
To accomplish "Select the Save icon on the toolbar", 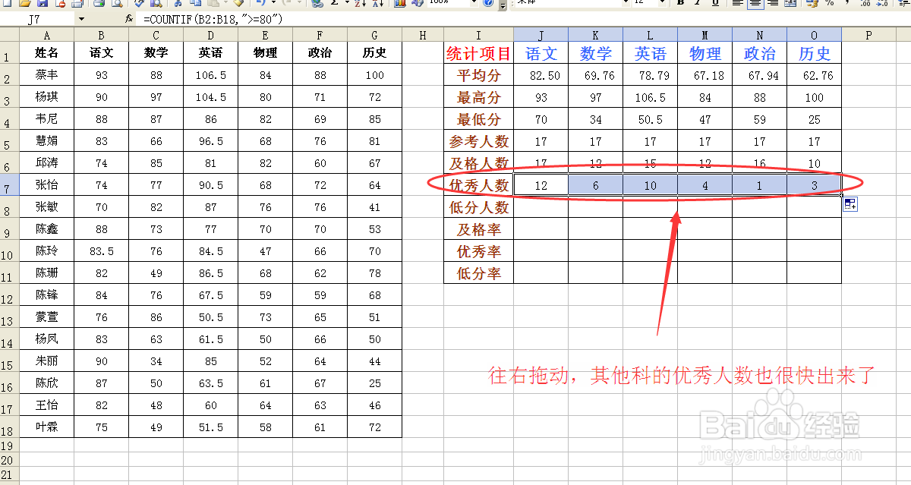I will coord(43,4).
